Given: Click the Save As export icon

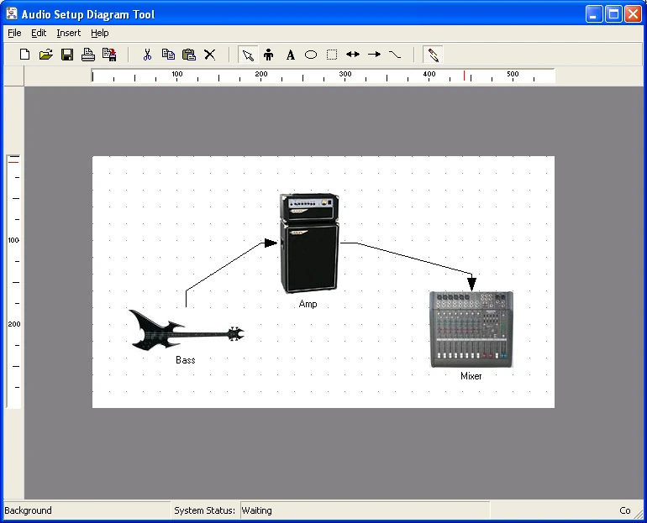Looking at the screenshot, I should (x=109, y=55).
